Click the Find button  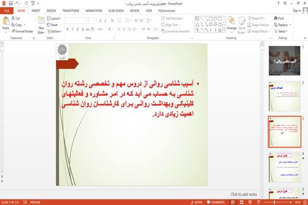279,18
